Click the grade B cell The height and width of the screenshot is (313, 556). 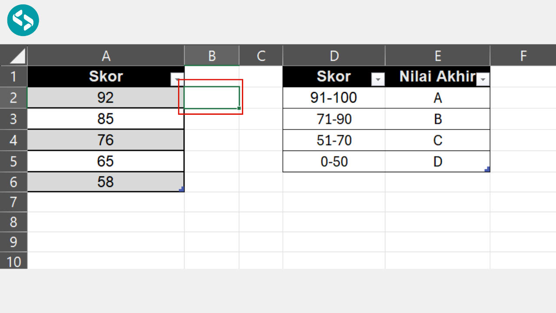pyautogui.click(x=437, y=119)
